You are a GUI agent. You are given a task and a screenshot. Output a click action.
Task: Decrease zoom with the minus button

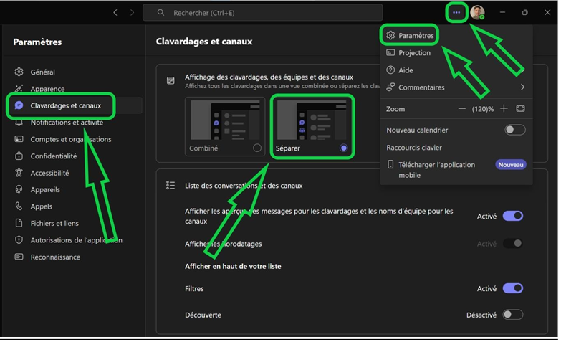coord(462,108)
